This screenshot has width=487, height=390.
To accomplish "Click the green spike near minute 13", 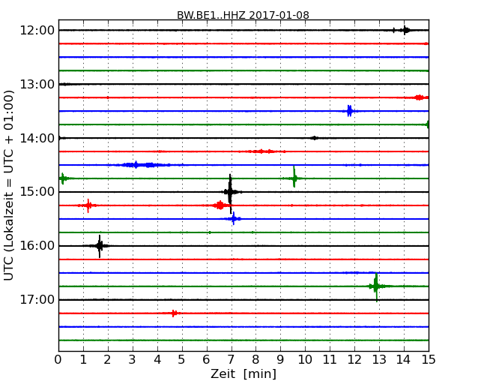I will [x=376, y=286].
